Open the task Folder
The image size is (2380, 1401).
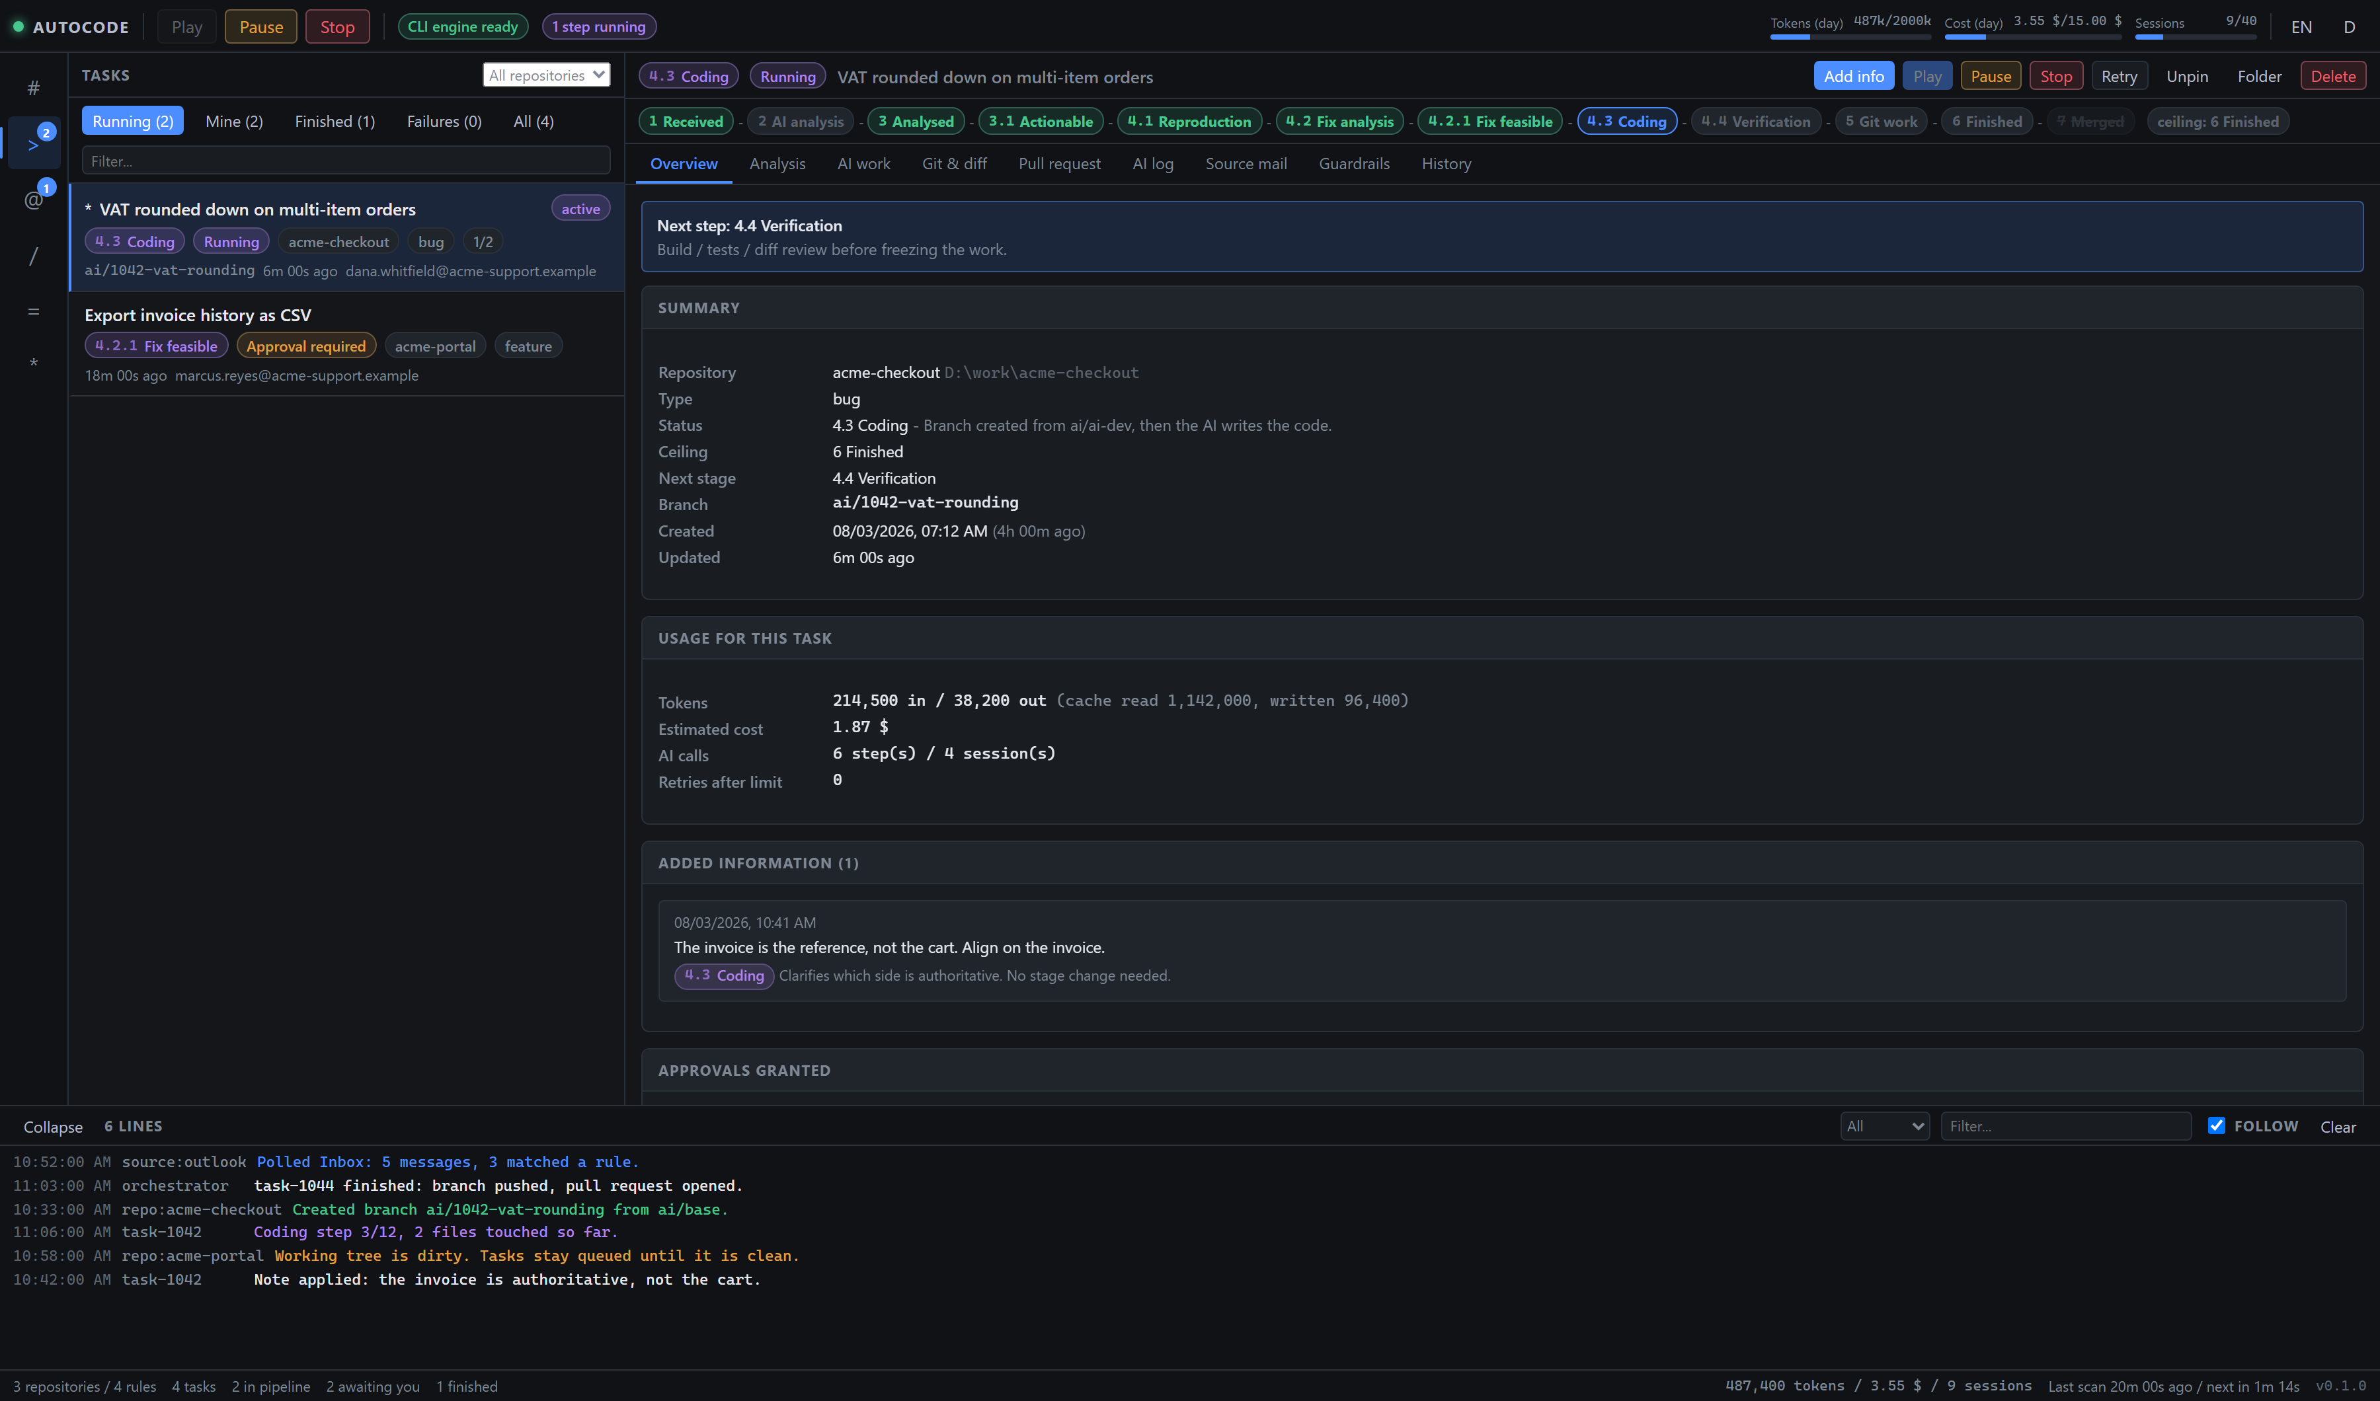pyautogui.click(x=2258, y=75)
